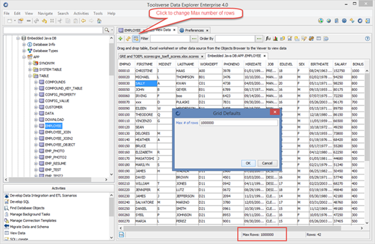This screenshot has width=375, height=244.
Task: Open the Navigate menu
Action: pyautogui.click(x=46, y=13)
